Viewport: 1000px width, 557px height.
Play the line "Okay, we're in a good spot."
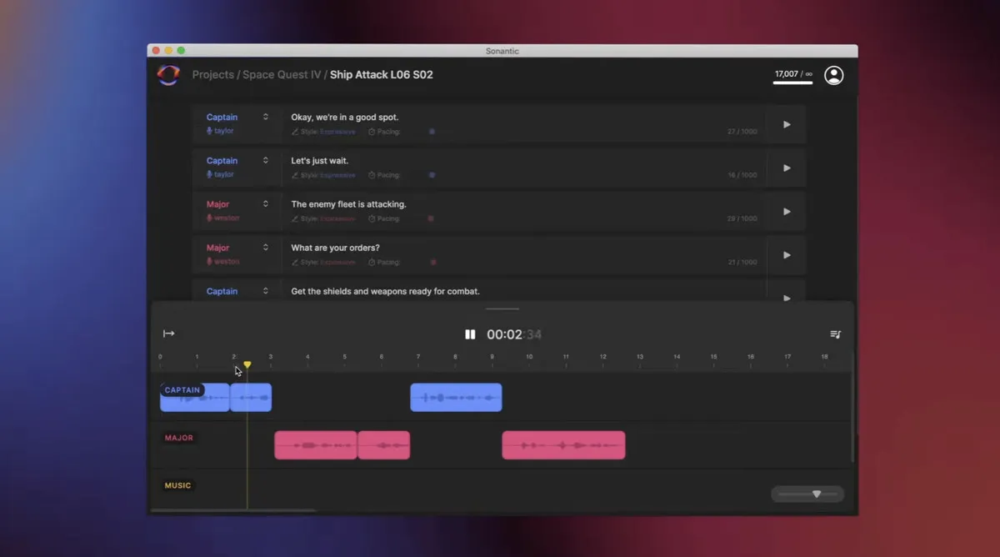tap(787, 124)
